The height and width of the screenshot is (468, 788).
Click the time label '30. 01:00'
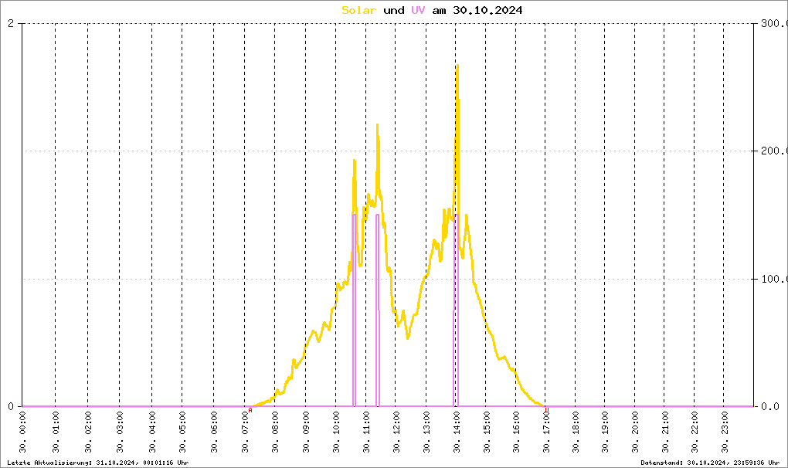(56, 432)
